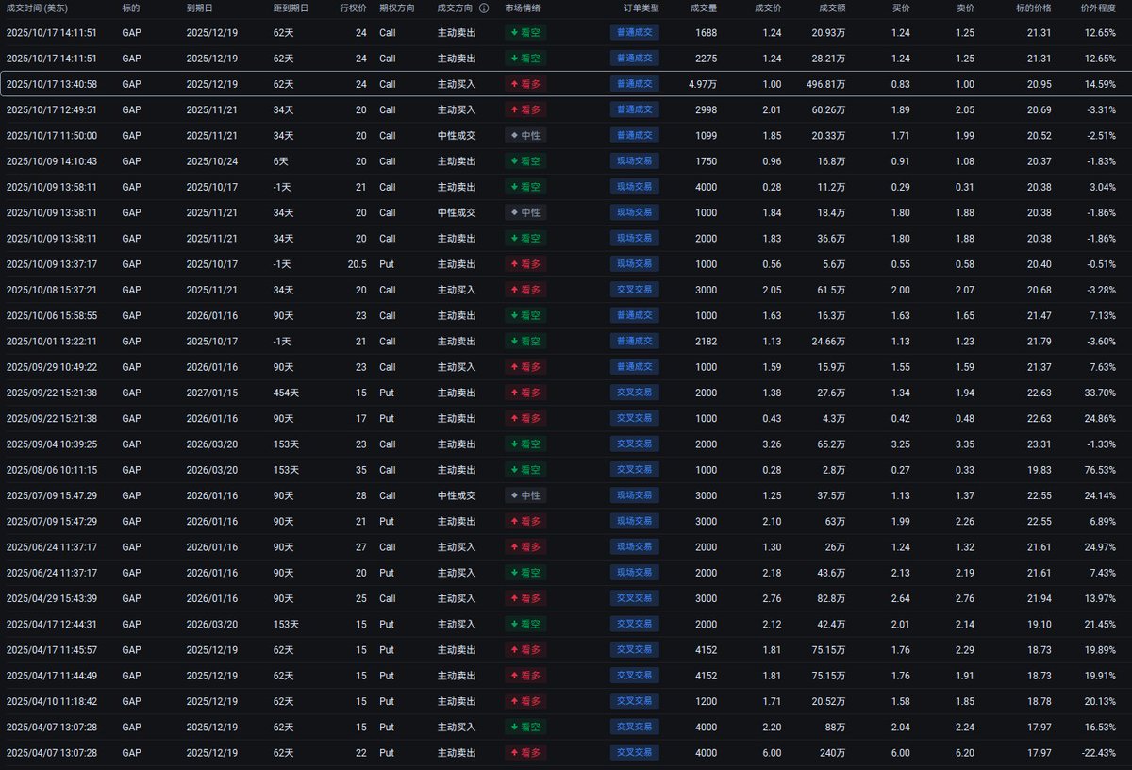Click the 订单类型 column header
The image size is (1132, 770).
pos(642,8)
